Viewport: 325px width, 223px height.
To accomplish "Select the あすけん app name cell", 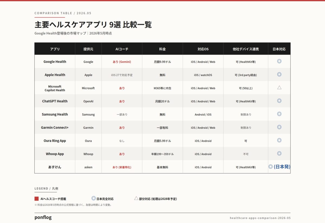I will [55, 167].
